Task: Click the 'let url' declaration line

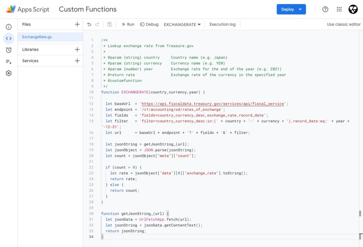Action: 178,133
